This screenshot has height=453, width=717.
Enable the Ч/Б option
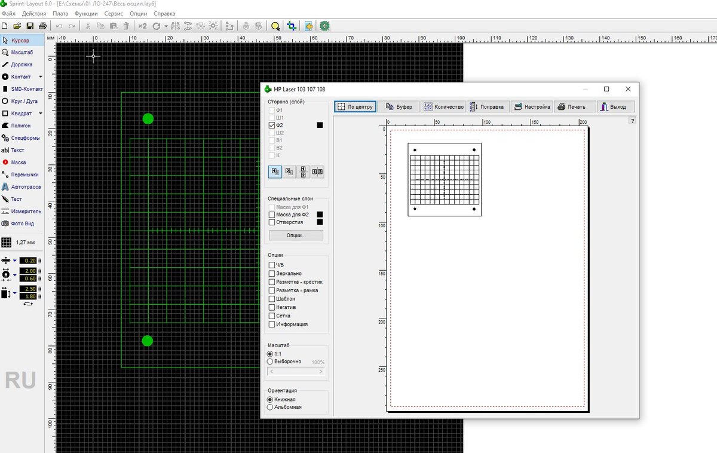pos(272,265)
